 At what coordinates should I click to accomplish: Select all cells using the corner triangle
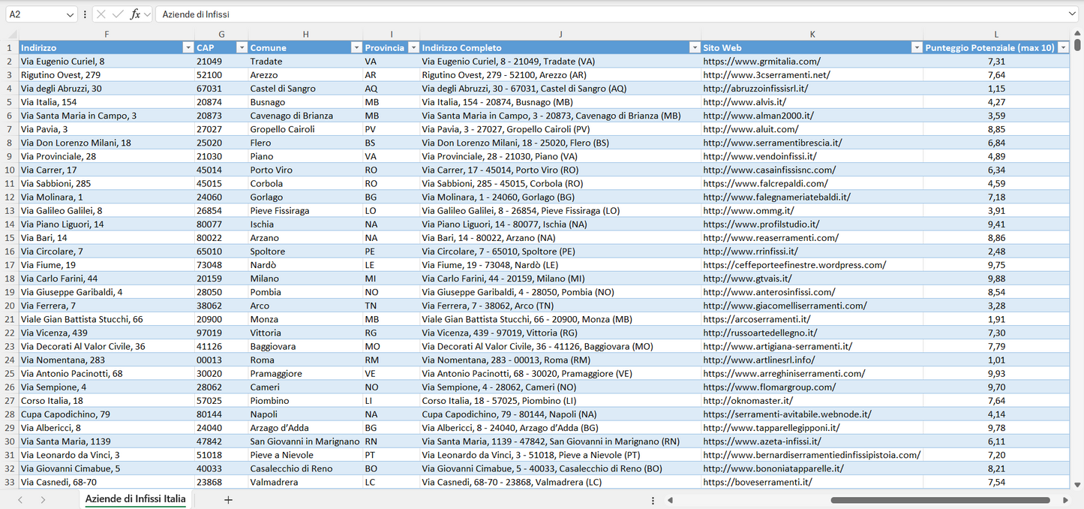pyautogui.click(x=11, y=34)
